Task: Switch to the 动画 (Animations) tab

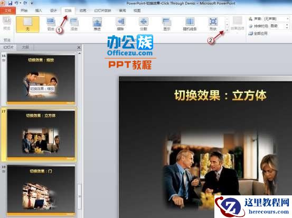Action: pos(83,11)
